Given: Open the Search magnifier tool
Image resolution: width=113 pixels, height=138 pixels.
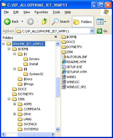Looking at the screenshot, I should pyautogui.click(x=61, y=22).
